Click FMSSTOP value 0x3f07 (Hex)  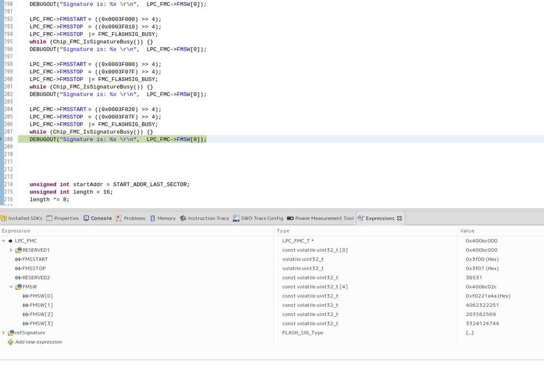(482, 268)
